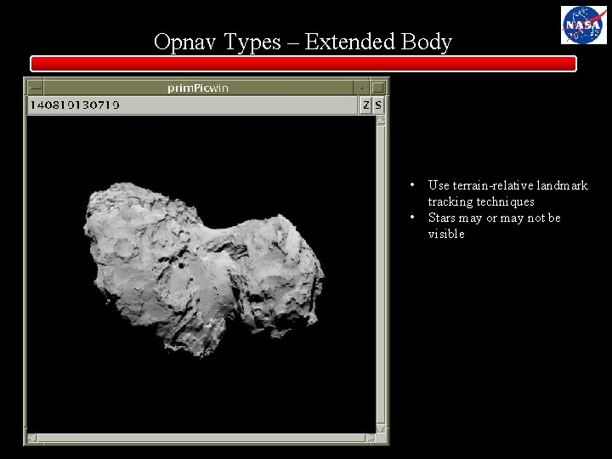Click the S button in primPicwin
The image size is (612, 459).
click(378, 105)
